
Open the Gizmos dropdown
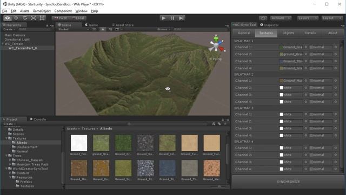[x=164, y=29]
